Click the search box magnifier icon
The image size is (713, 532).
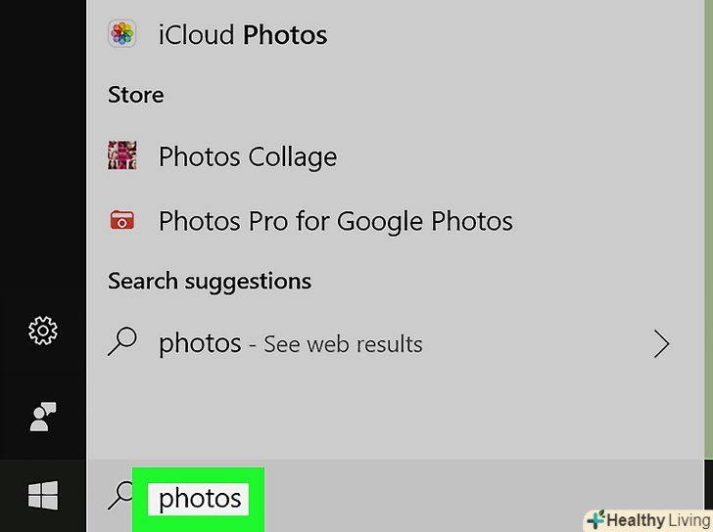tap(119, 497)
